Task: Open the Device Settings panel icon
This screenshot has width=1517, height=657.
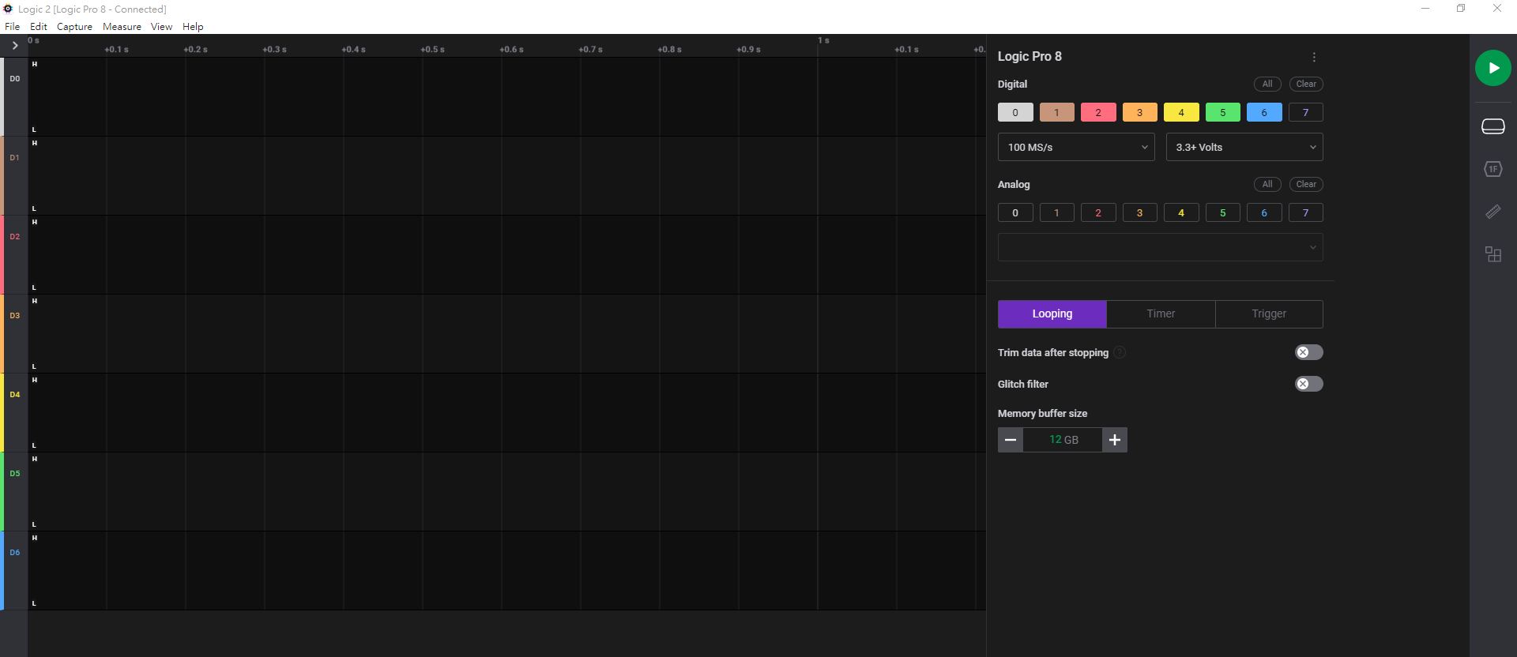Action: pyautogui.click(x=1493, y=126)
